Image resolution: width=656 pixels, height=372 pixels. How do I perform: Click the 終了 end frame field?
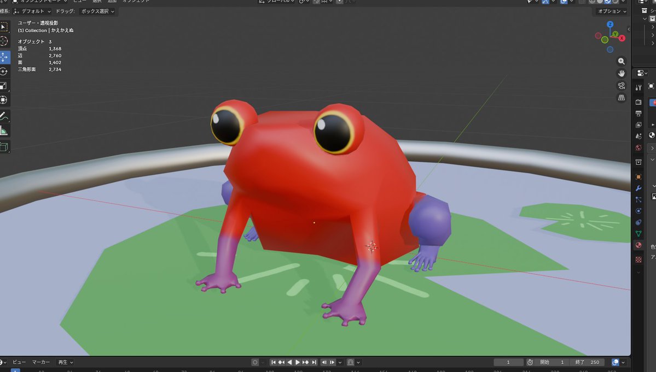click(x=587, y=362)
